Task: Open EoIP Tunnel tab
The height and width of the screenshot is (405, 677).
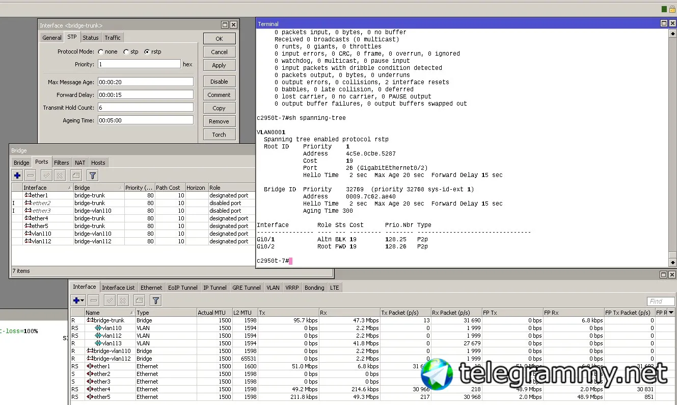Action: click(182, 288)
